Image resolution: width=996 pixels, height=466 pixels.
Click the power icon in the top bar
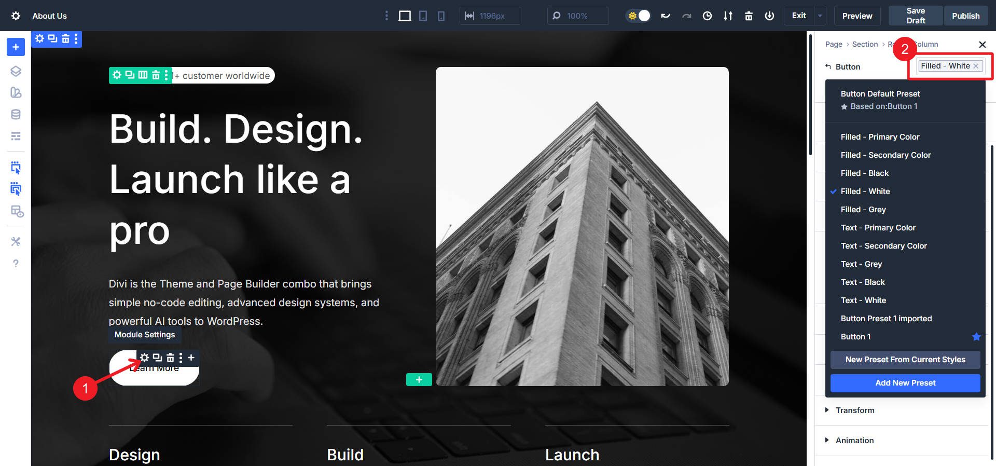(769, 16)
